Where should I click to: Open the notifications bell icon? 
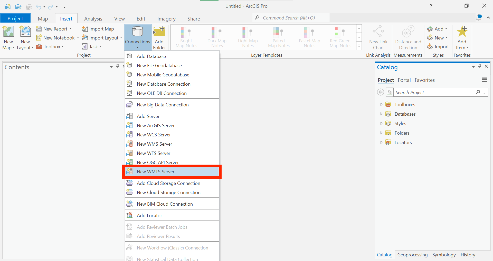tap(479, 18)
